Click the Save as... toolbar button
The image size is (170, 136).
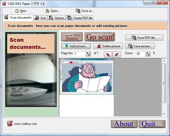coord(85,11)
